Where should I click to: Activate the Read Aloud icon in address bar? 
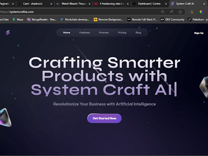pyautogui.click(x=172, y=12)
